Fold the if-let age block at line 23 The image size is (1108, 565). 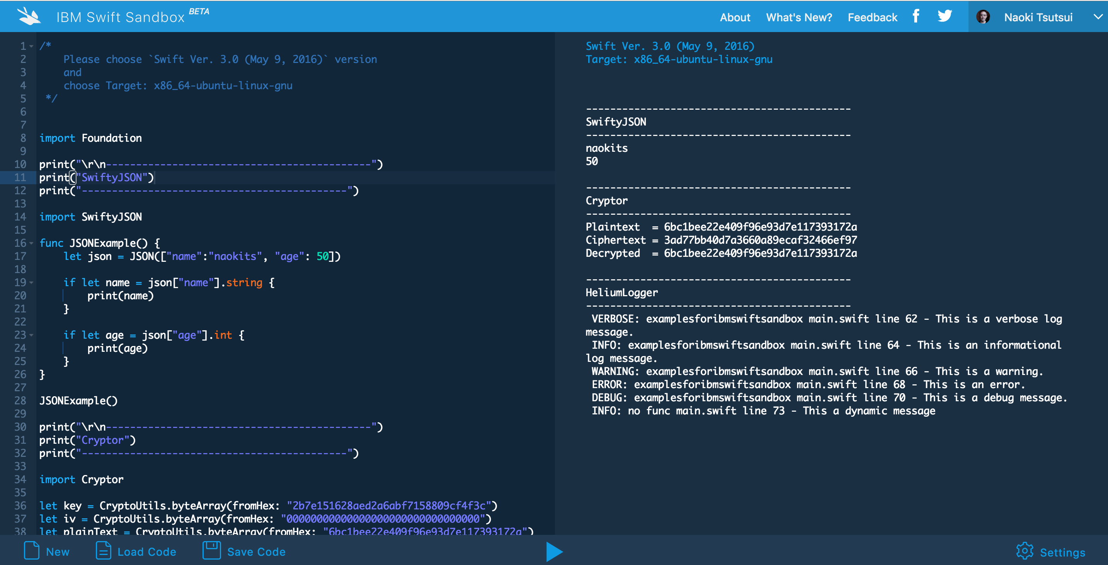31,336
